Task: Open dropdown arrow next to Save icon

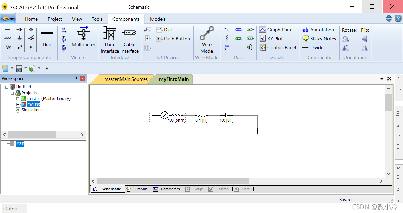Action: (26, 68)
